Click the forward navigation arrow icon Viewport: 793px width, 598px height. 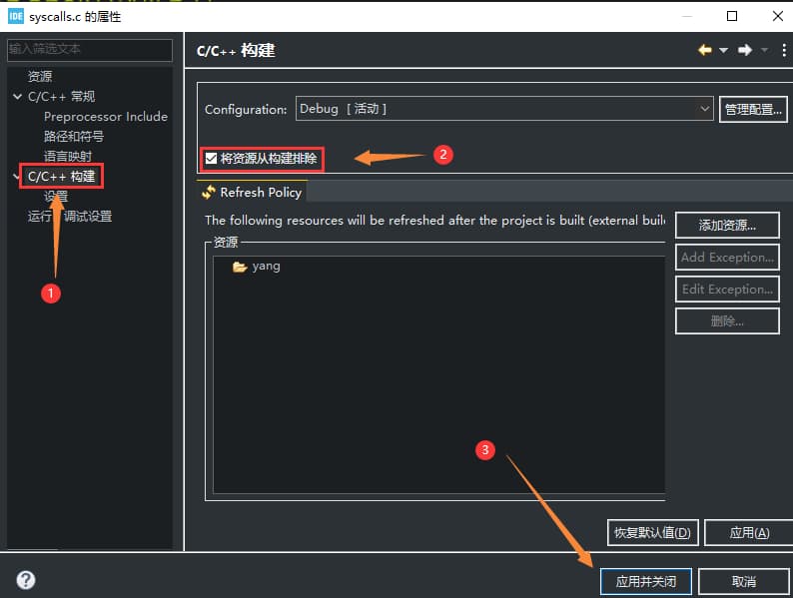[744, 50]
